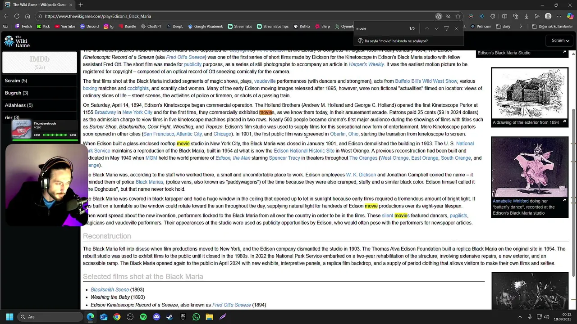Open the Twitch bookmark
577x324 pixels.
[x=23, y=27]
